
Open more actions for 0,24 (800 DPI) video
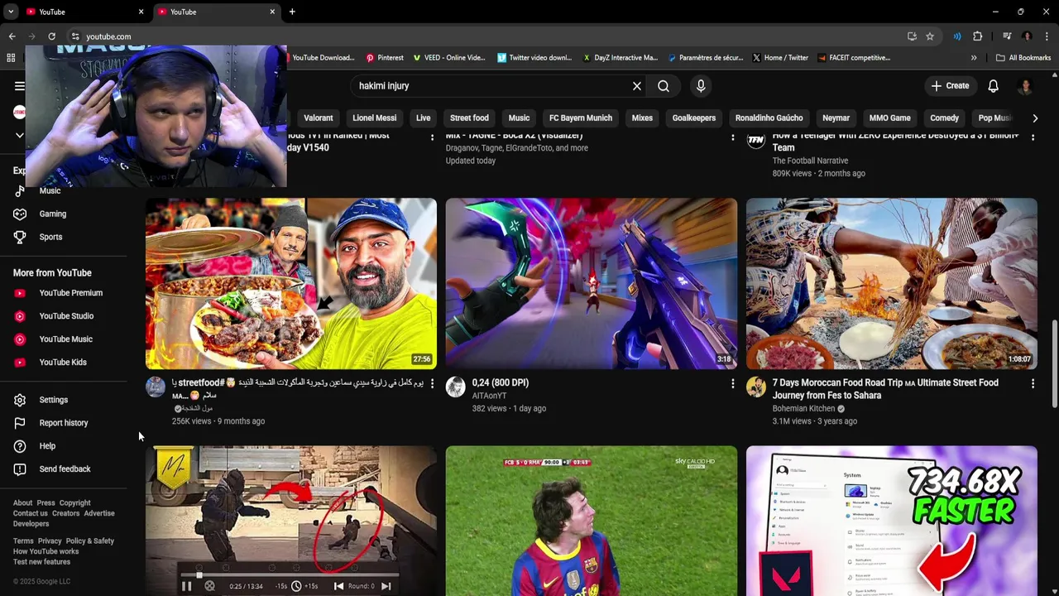tap(732, 383)
